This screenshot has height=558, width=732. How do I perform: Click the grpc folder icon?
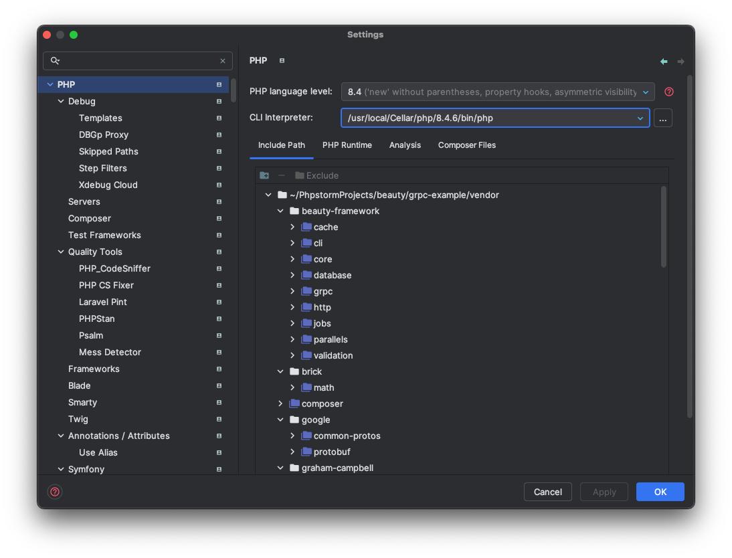[306, 291]
